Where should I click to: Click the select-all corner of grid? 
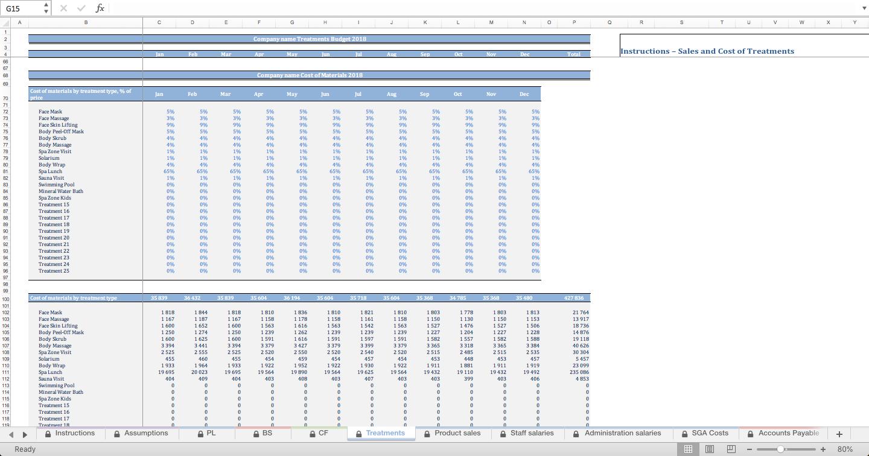(4, 22)
